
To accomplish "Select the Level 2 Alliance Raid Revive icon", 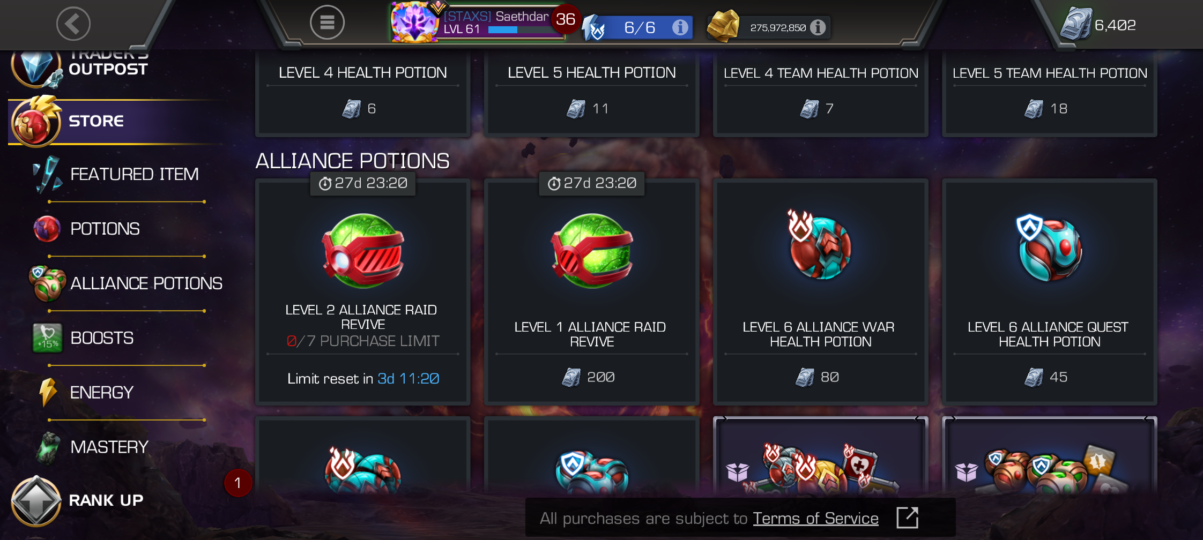I will click(x=363, y=251).
